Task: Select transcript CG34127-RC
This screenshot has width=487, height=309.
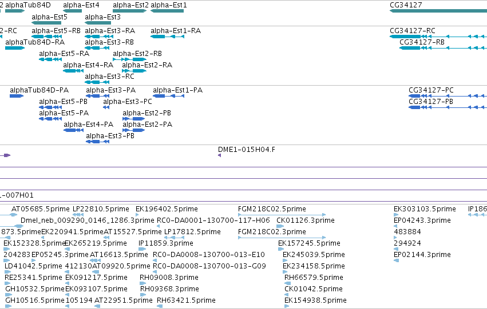Action: 438,37
